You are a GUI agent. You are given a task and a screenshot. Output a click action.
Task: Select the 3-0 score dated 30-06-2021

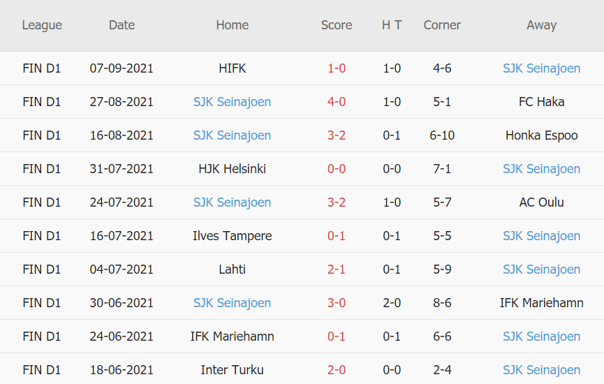tap(337, 303)
